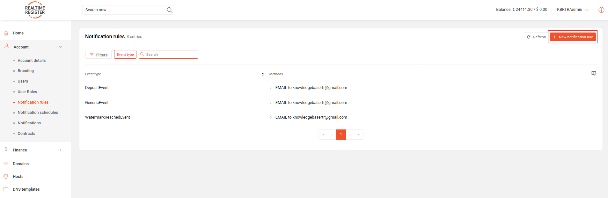Viewport: 608px width, 198px height.
Task: Go to last page of results
Action: [x=359, y=135]
